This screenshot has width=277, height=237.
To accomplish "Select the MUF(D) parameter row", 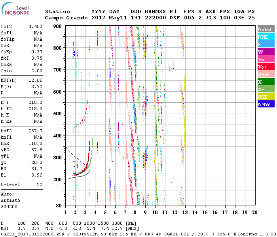I will pyautogui.click(x=22, y=80).
